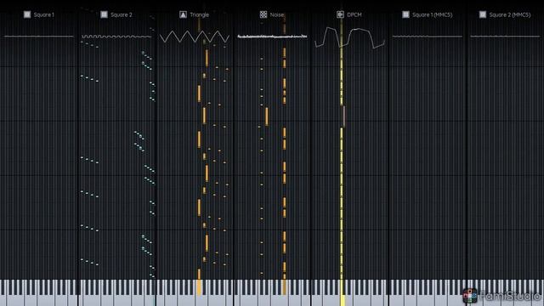Click the "Square 2" channel label
This screenshot has width=544, height=306.
tap(121, 15)
